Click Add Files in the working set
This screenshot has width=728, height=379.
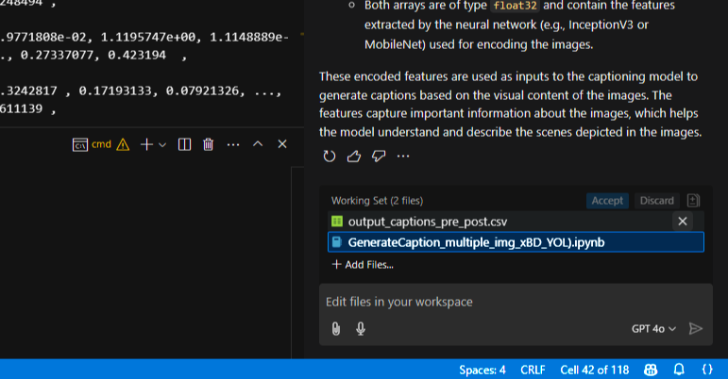tap(363, 265)
